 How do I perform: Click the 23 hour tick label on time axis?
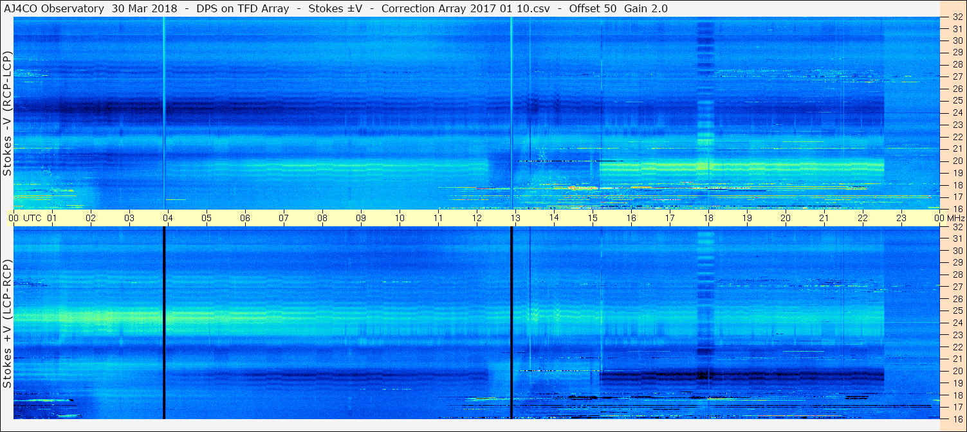pos(901,218)
